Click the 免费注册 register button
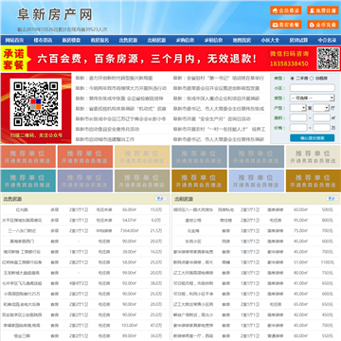341x341 pixels. 323,10
